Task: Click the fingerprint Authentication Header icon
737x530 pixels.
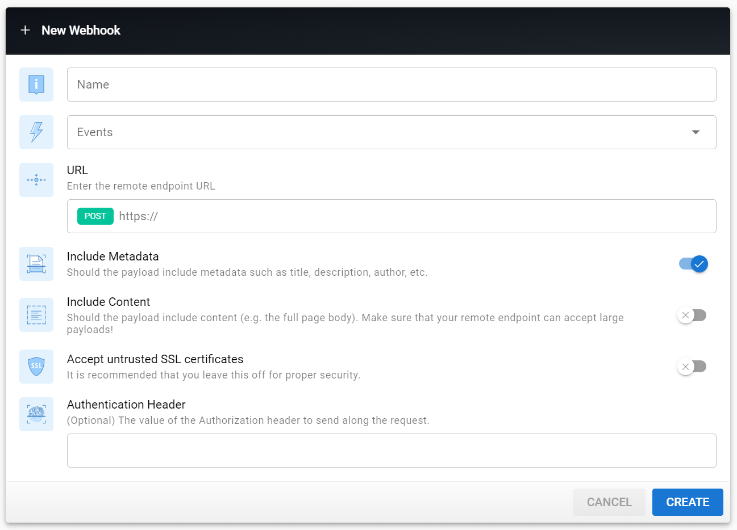Action: pos(36,414)
